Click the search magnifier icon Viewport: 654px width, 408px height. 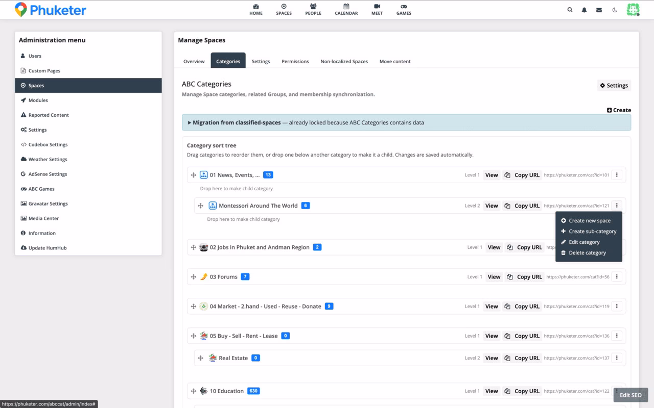point(570,10)
